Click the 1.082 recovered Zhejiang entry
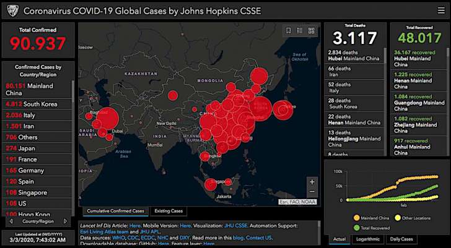The width and height of the screenshot is (451, 248). coord(418,125)
